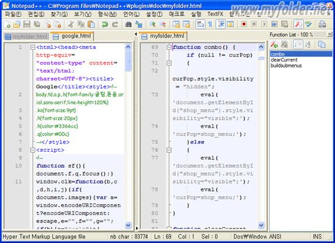Click the copy pages icon in Function List

click(x=322, y=44)
